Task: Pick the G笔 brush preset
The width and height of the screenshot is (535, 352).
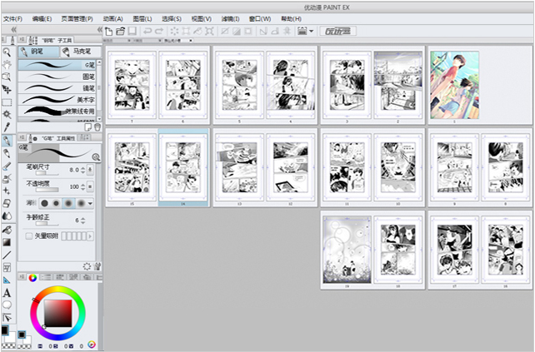Action: [x=57, y=65]
